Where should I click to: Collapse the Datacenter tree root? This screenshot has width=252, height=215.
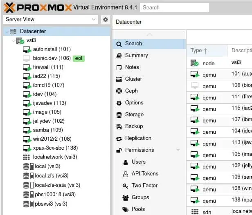click(x=6, y=31)
